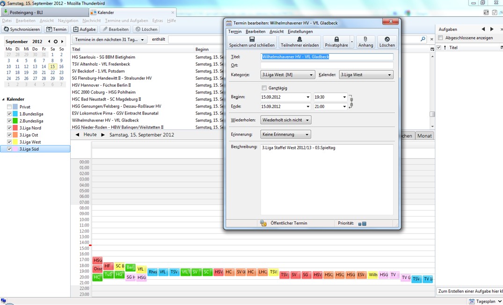This screenshot has width=503, height=305.
Task: Open the Erinnerung dropdown
Action: (285, 135)
